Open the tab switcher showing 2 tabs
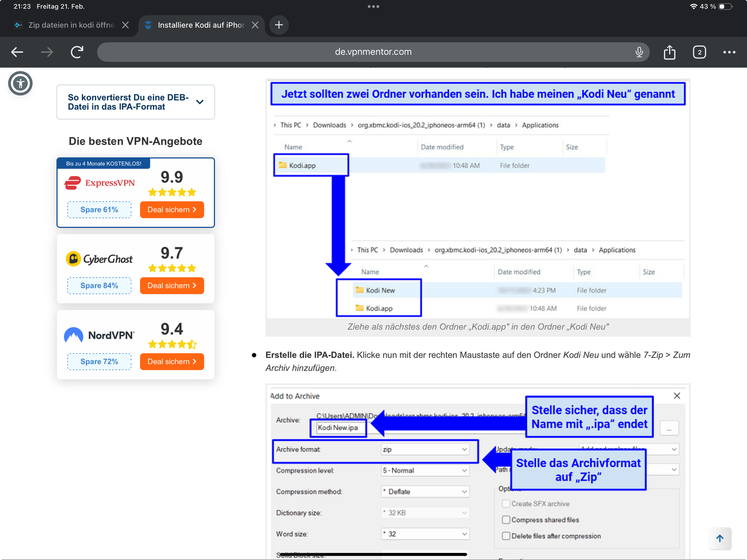The width and height of the screenshot is (747, 560). (x=699, y=52)
